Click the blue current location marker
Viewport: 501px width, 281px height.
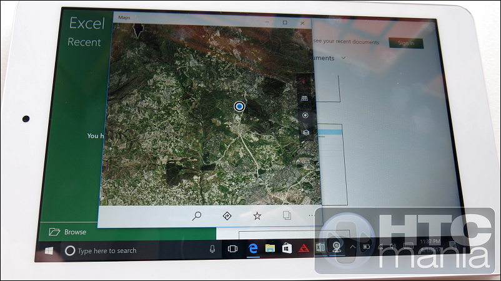[x=239, y=107]
